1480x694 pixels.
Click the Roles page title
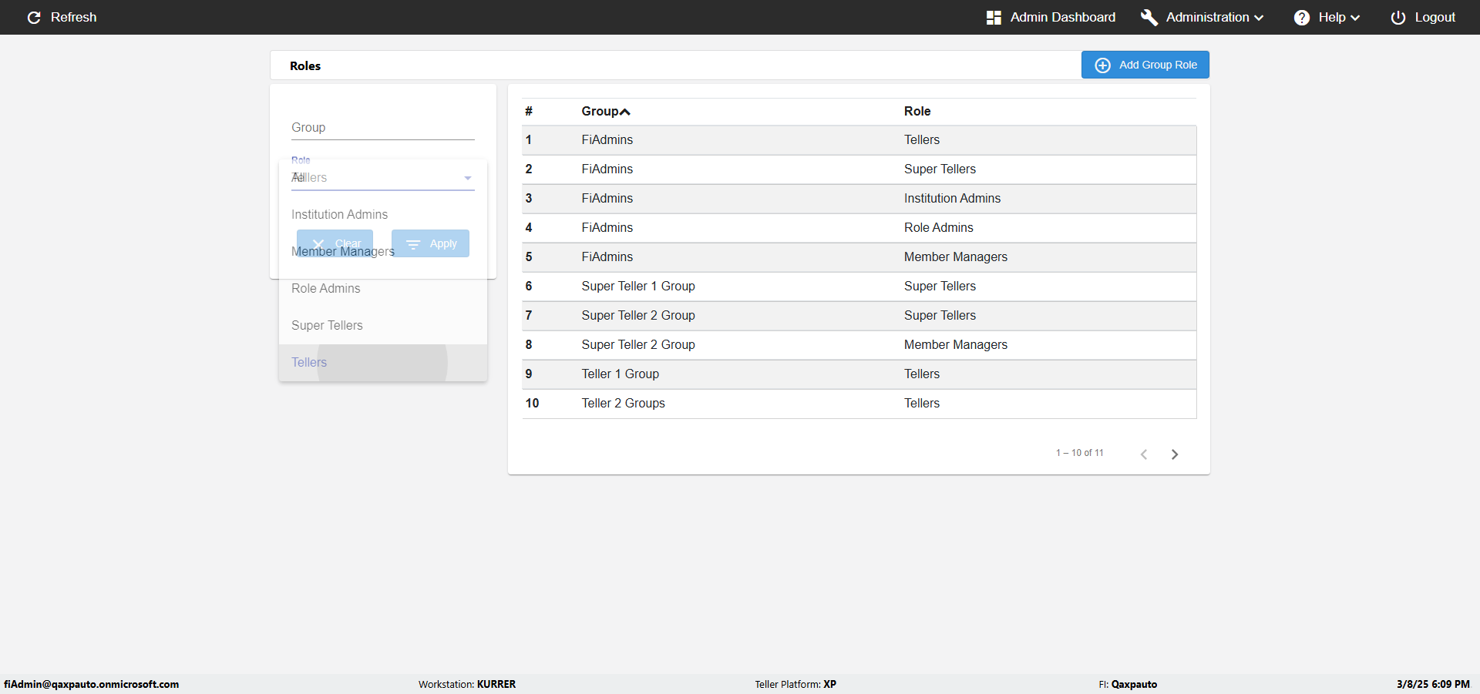click(305, 65)
